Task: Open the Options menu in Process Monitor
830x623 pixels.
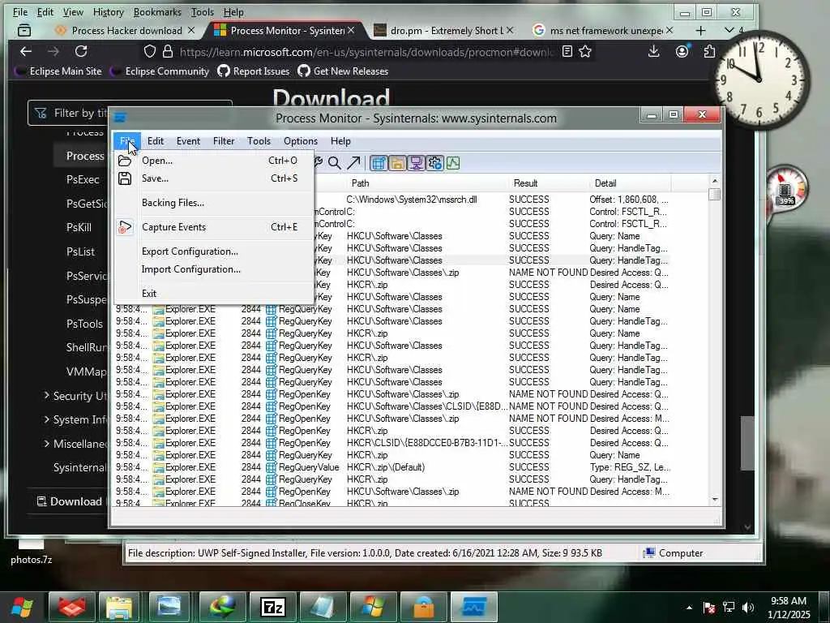Action: pyautogui.click(x=301, y=141)
